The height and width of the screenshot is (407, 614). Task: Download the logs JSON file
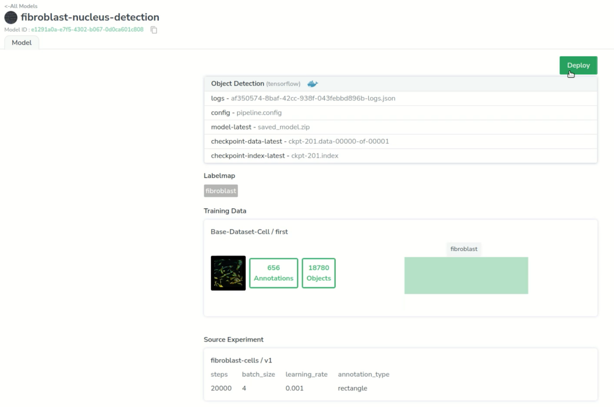click(x=313, y=98)
